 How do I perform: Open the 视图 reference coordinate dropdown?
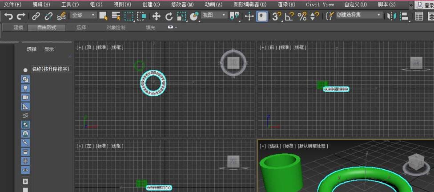(214, 15)
